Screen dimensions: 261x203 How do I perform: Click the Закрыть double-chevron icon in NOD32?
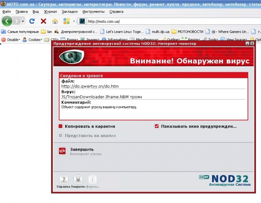tap(78, 179)
